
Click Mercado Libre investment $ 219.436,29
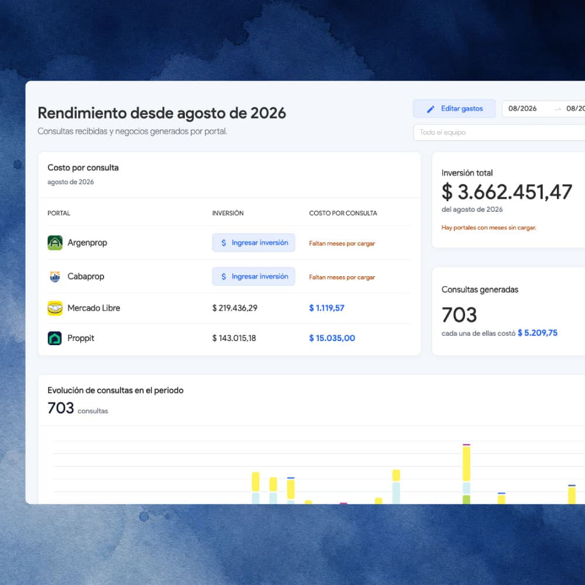coord(235,308)
